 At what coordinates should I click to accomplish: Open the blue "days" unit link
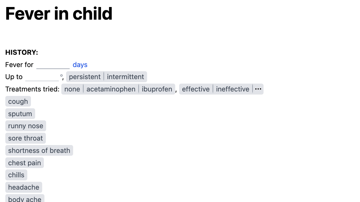coord(80,65)
